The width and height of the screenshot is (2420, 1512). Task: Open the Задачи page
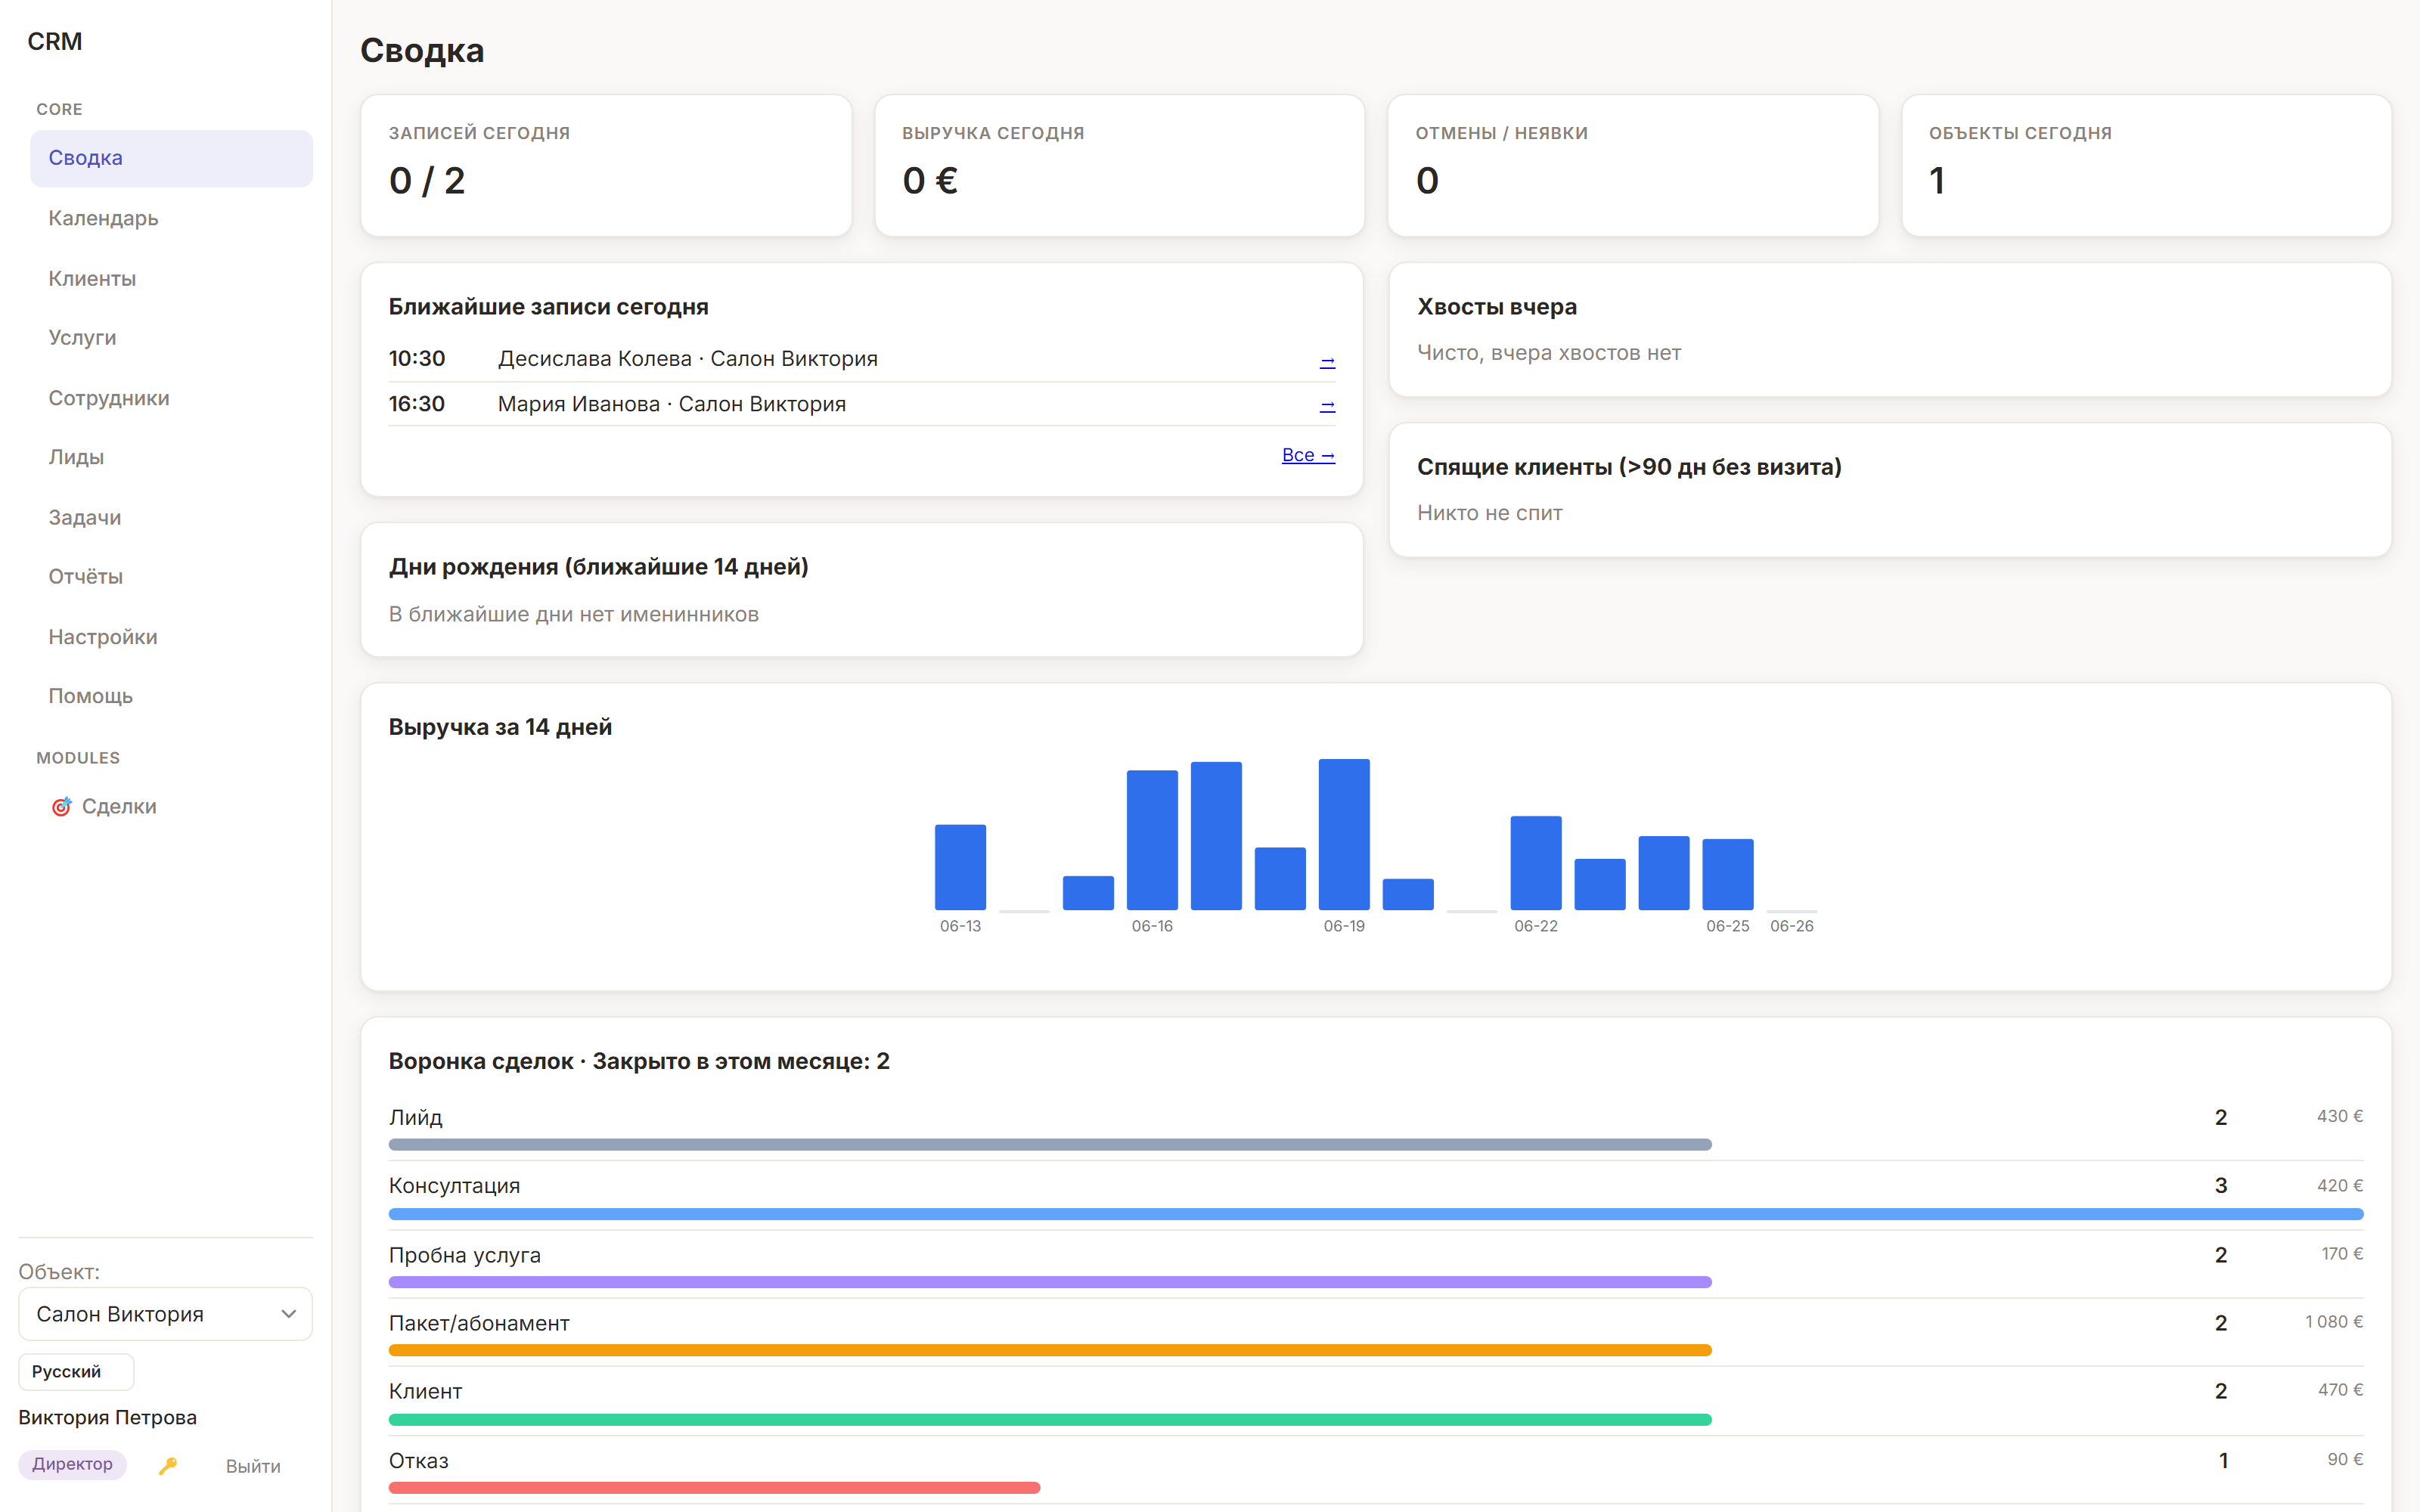pyautogui.click(x=171, y=517)
